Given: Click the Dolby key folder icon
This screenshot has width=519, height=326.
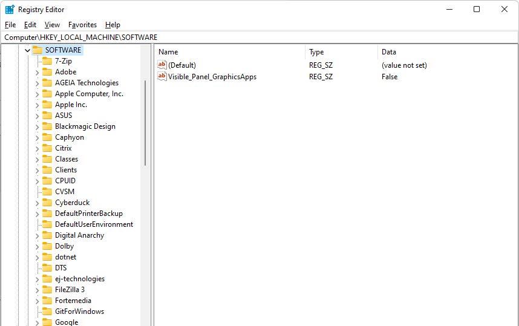Looking at the screenshot, I should point(47,246).
